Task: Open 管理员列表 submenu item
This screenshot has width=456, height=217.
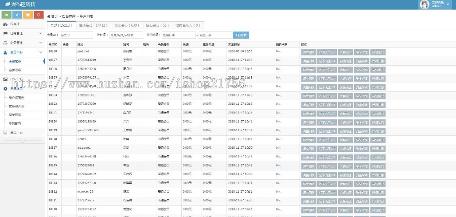Action: [x=17, y=106]
